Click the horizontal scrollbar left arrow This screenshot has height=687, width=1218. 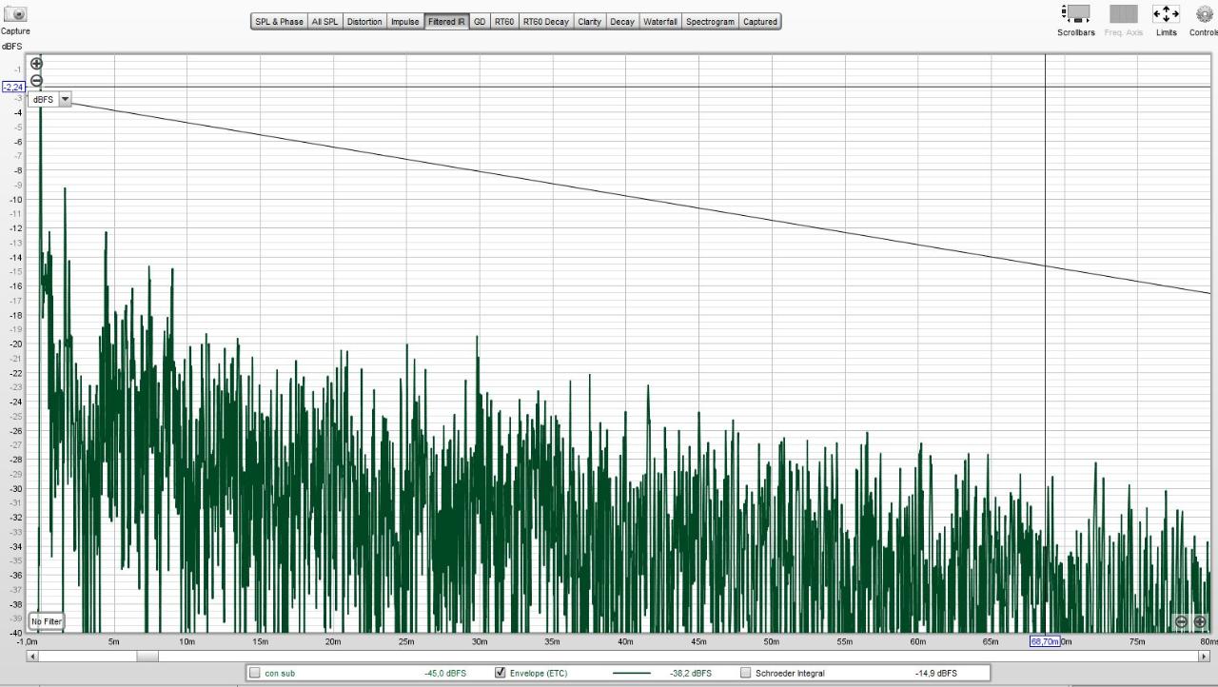point(32,656)
